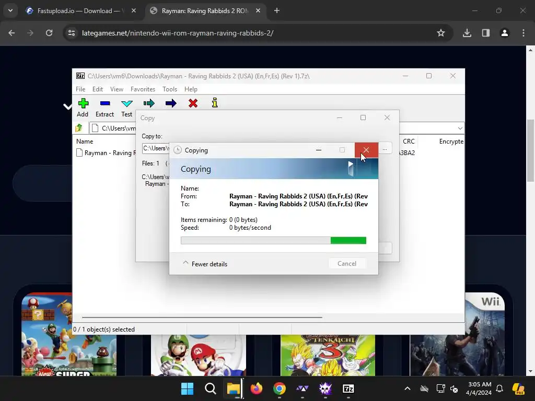Open the File menu in 7-Zip

[x=80, y=89]
